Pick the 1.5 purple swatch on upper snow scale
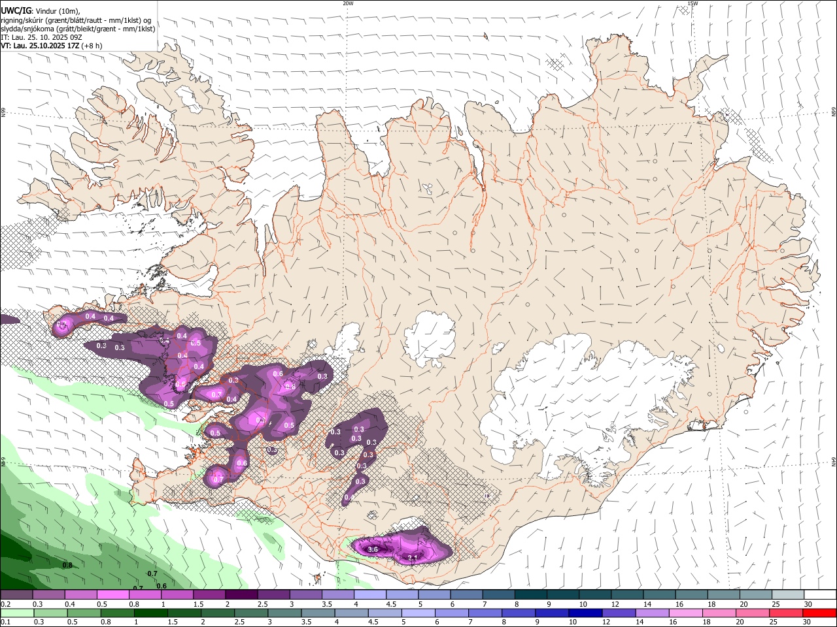Screen dimensions: 837x627 point(209,595)
